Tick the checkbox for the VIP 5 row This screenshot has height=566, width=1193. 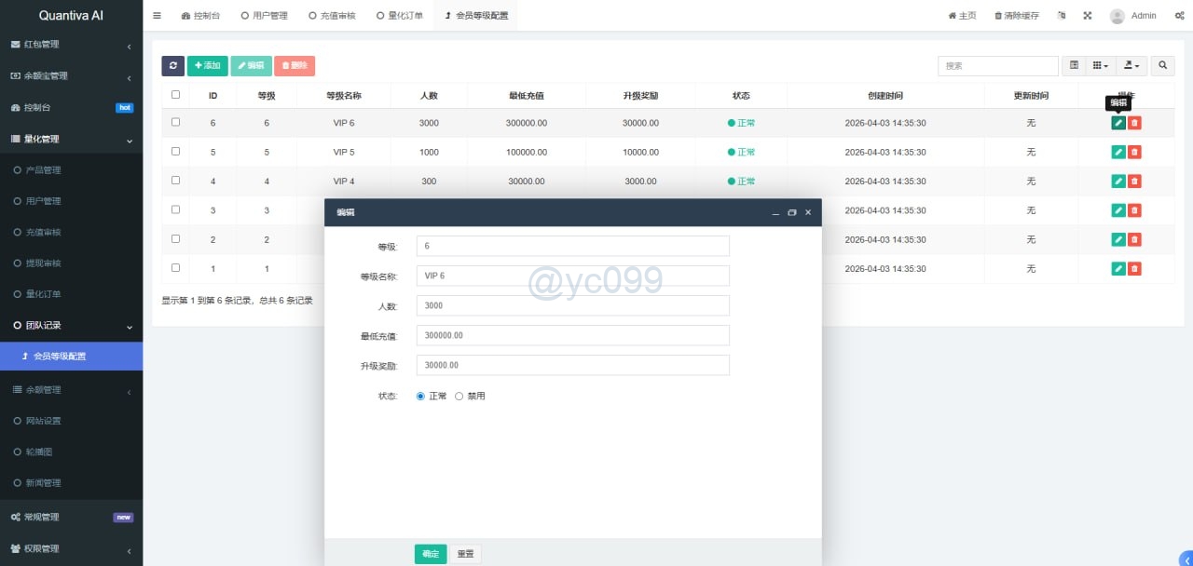tap(175, 151)
